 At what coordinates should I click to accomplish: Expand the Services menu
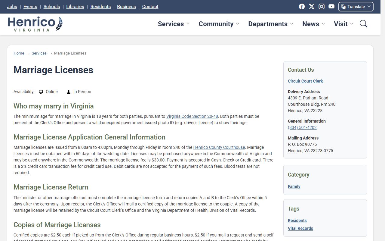tap(174, 24)
